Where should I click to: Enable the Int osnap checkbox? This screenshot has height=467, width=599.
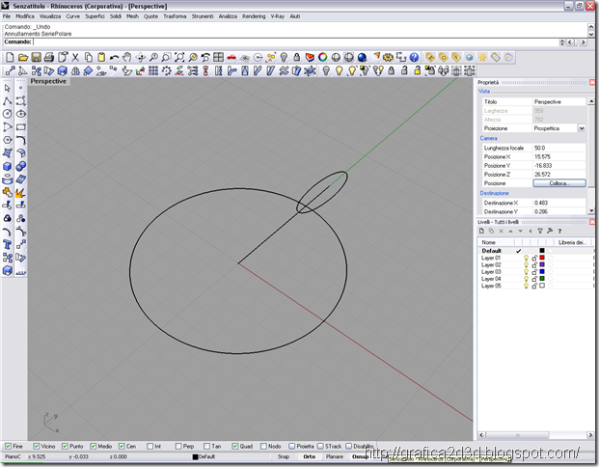150,447
